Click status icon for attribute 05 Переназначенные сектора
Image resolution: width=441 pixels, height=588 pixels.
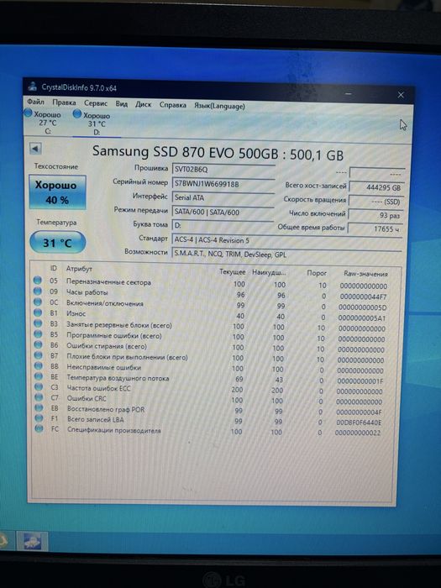(38, 280)
